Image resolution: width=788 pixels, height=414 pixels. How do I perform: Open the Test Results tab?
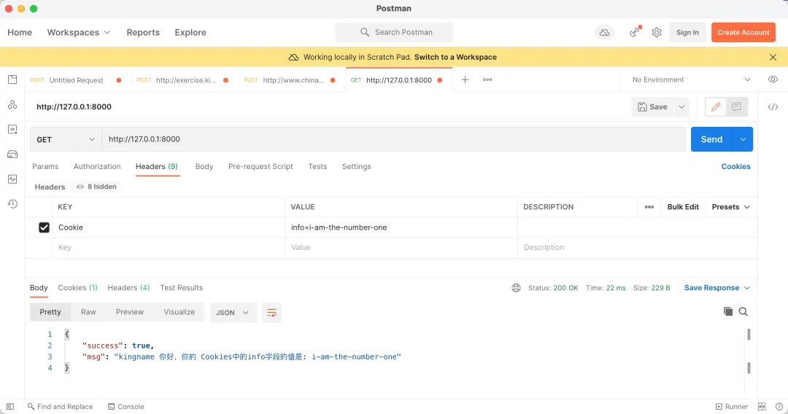pyautogui.click(x=182, y=288)
